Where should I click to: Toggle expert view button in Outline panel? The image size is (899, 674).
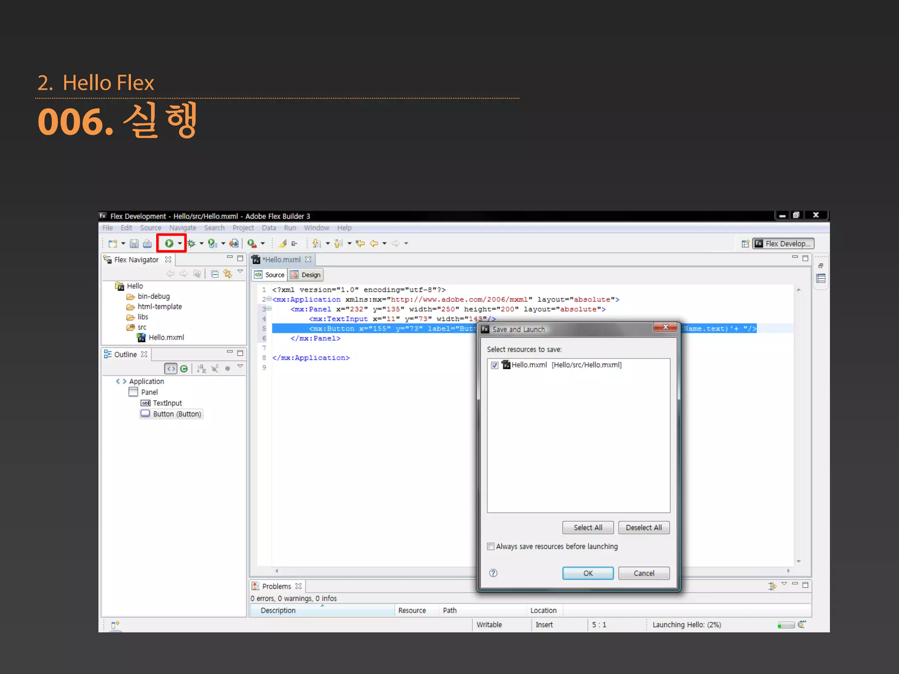click(171, 369)
